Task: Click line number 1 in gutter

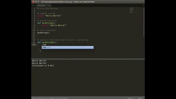Action: [34, 9]
